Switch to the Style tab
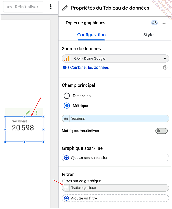 (148, 35)
